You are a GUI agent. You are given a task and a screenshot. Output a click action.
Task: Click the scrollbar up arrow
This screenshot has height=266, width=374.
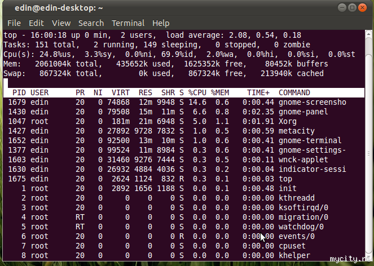(368, 34)
